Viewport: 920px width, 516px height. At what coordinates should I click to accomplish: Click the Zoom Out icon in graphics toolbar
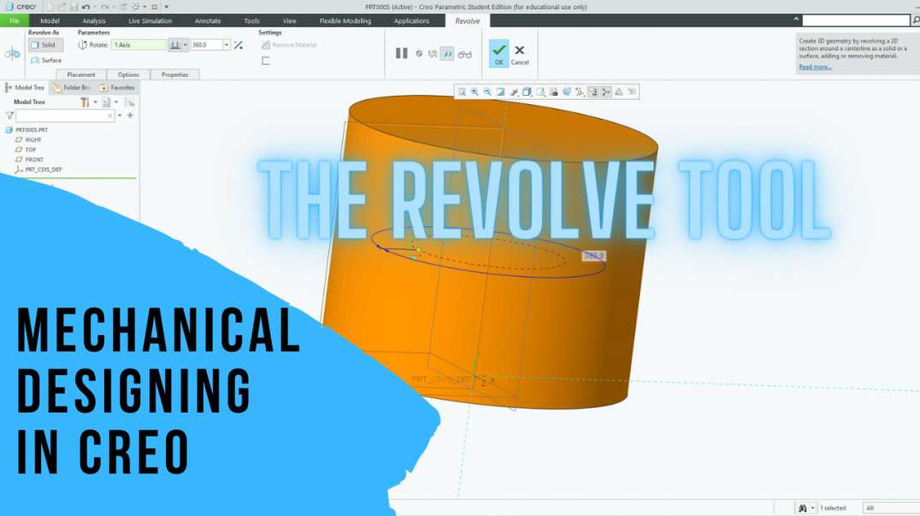tap(487, 92)
